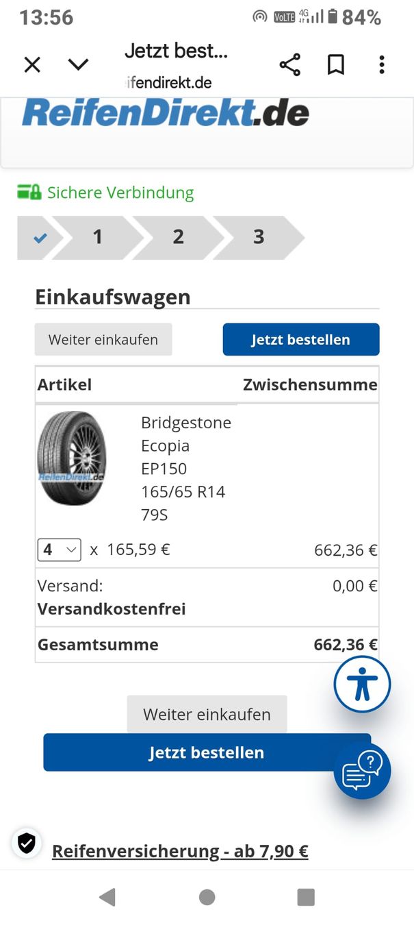Open the tire quantity dropdown
This screenshot has width=414, height=925.
point(59,550)
